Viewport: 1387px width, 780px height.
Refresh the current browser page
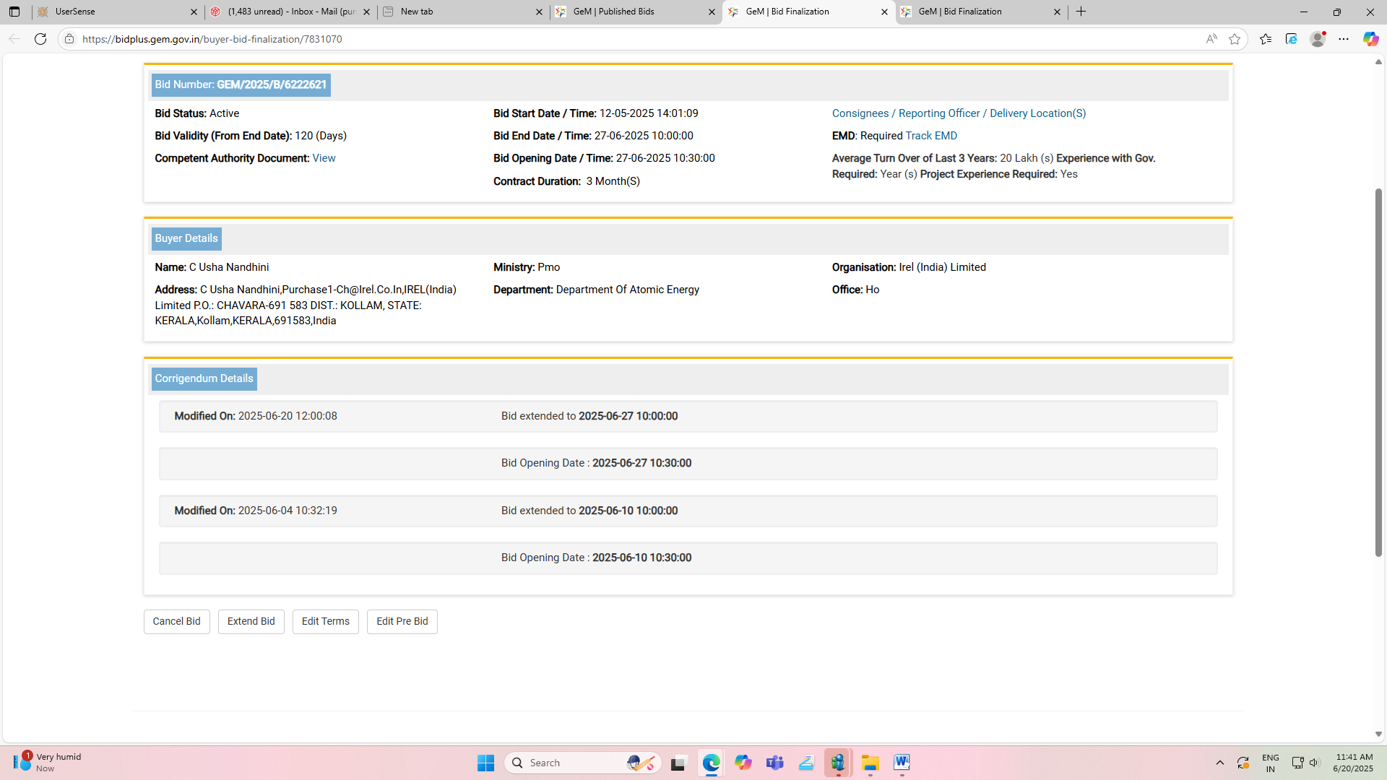(x=40, y=39)
